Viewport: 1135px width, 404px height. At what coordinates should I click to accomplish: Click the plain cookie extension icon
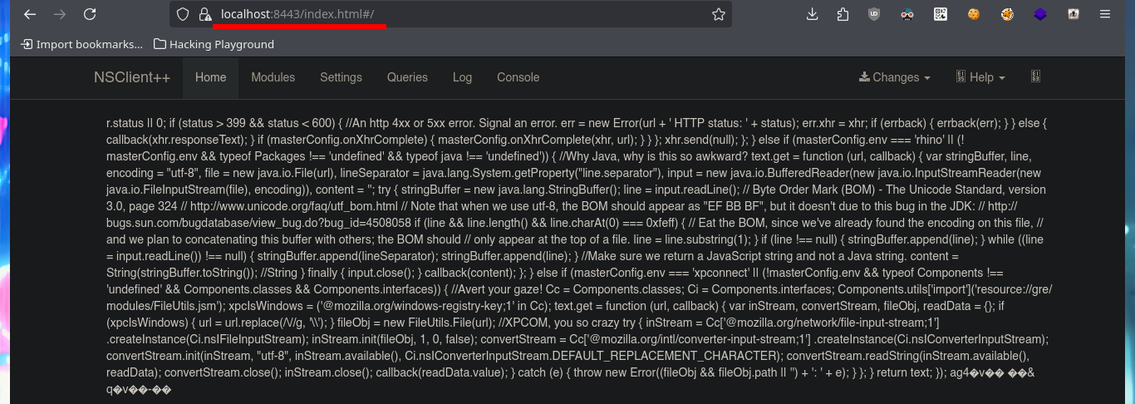click(x=973, y=14)
